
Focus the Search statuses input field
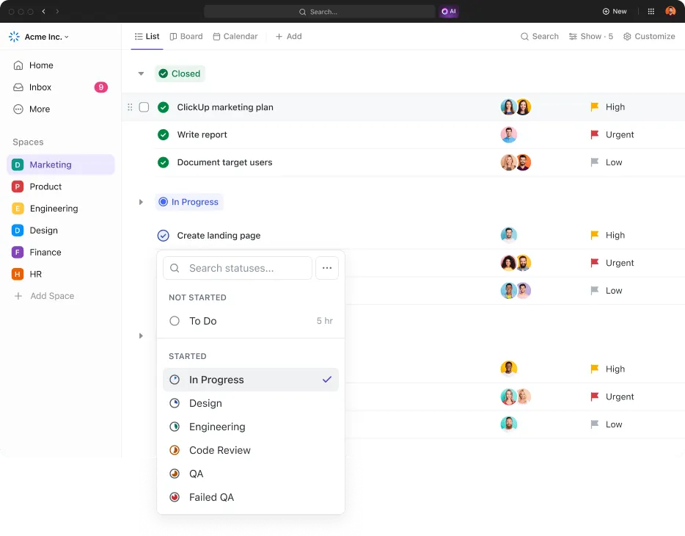pyautogui.click(x=237, y=268)
